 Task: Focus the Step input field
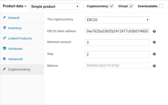point(117,54)
